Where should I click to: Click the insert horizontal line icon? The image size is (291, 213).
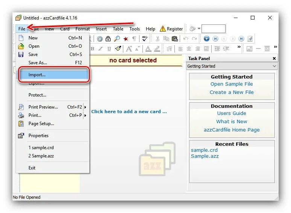click(x=258, y=48)
